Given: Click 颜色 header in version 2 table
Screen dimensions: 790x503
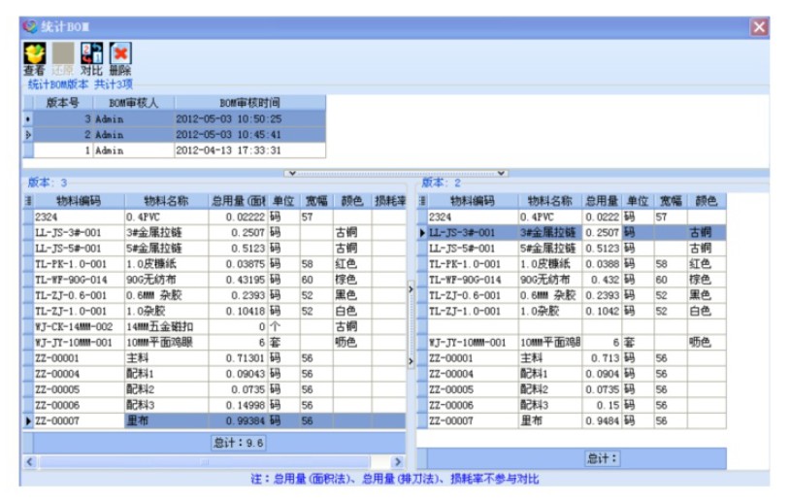Looking at the screenshot, I should point(707,201).
